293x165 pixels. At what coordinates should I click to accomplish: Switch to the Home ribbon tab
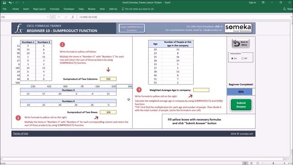16,9
